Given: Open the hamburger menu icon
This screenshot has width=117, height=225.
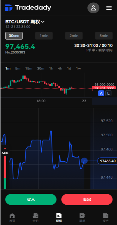Looking at the screenshot, I should 109,8.
